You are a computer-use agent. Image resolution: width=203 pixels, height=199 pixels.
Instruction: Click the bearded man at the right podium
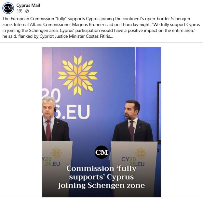point(133,121)
